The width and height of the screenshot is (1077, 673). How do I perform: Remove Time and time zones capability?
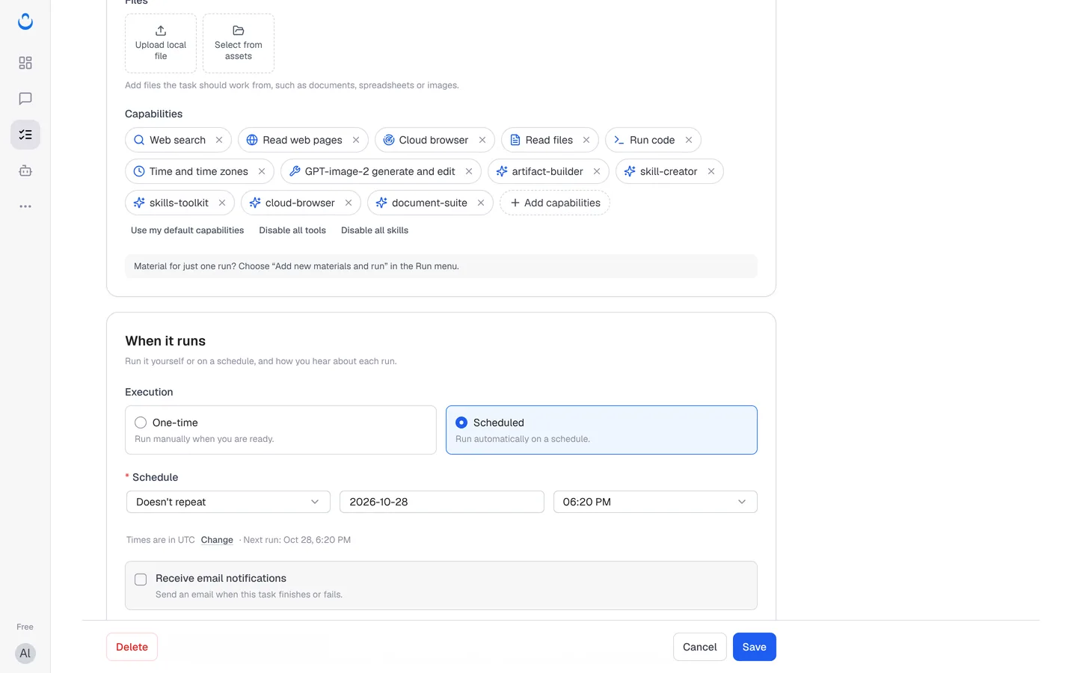point(262,171)
